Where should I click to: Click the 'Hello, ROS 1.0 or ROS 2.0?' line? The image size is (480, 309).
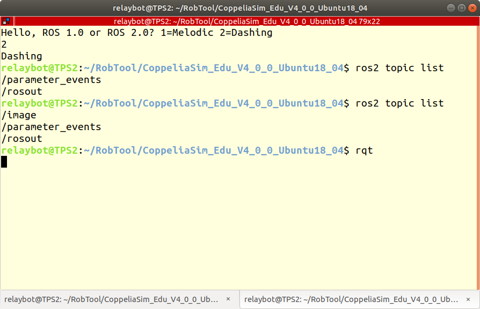pos(136,33)
